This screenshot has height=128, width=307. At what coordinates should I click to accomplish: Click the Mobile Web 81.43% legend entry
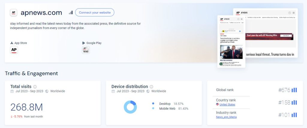[170, 109]
